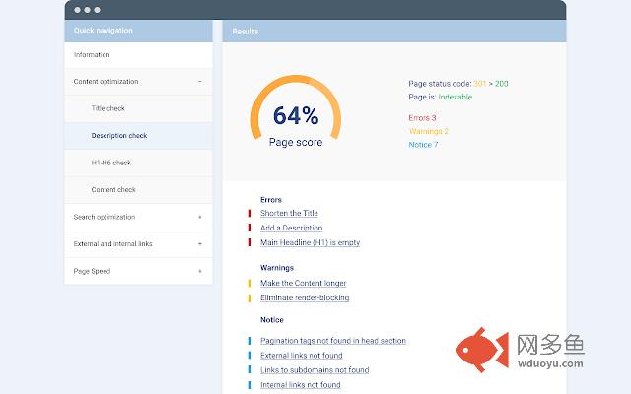
Task: Click the Warnings 2 summary count
Action: tap(428, 131)
